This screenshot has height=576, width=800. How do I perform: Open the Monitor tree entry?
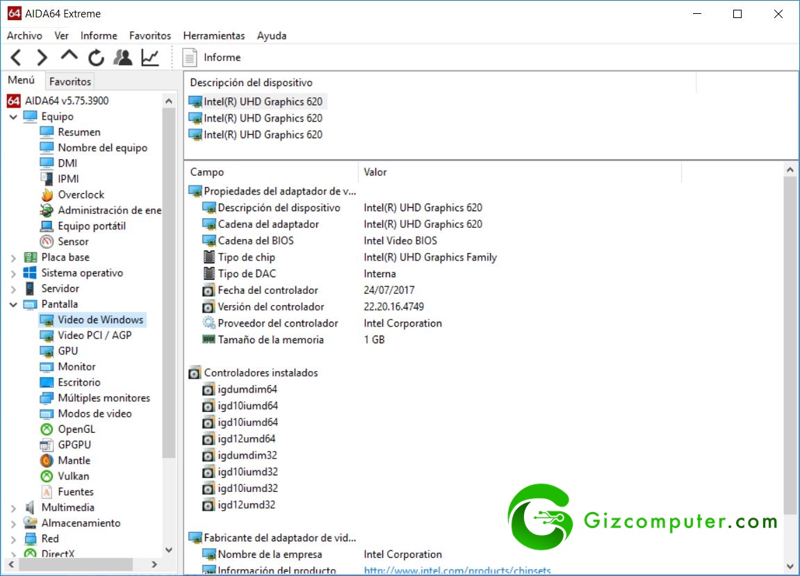pos(76,367)
